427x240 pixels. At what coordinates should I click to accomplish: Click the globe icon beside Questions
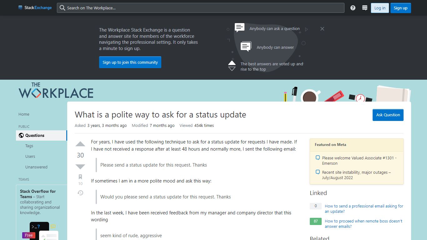pyautogui.click(x=21, y=135)
